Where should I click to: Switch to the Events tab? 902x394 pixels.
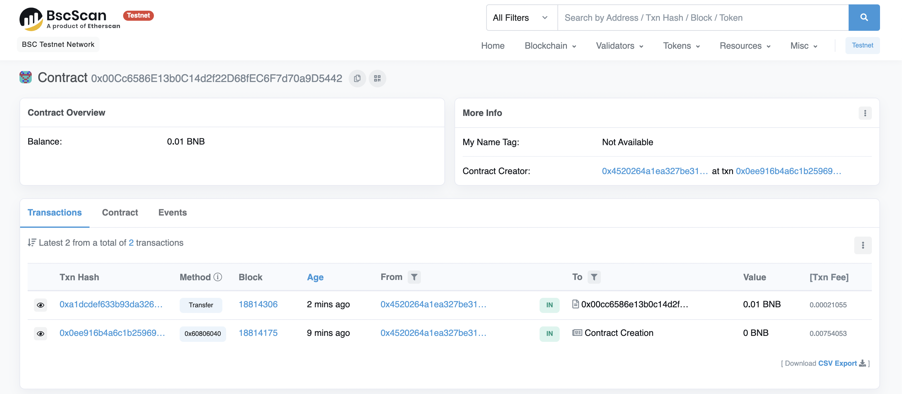pyautogui.click(x=172, y=213)
